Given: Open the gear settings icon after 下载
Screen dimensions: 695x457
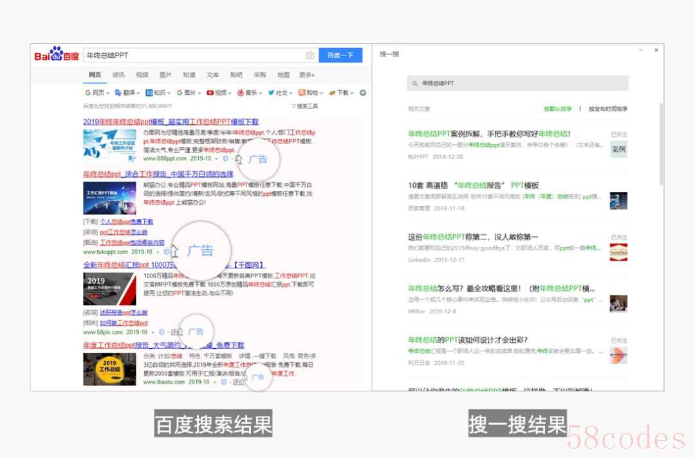Looking at the screenshot, I should (x=362, y=93).
